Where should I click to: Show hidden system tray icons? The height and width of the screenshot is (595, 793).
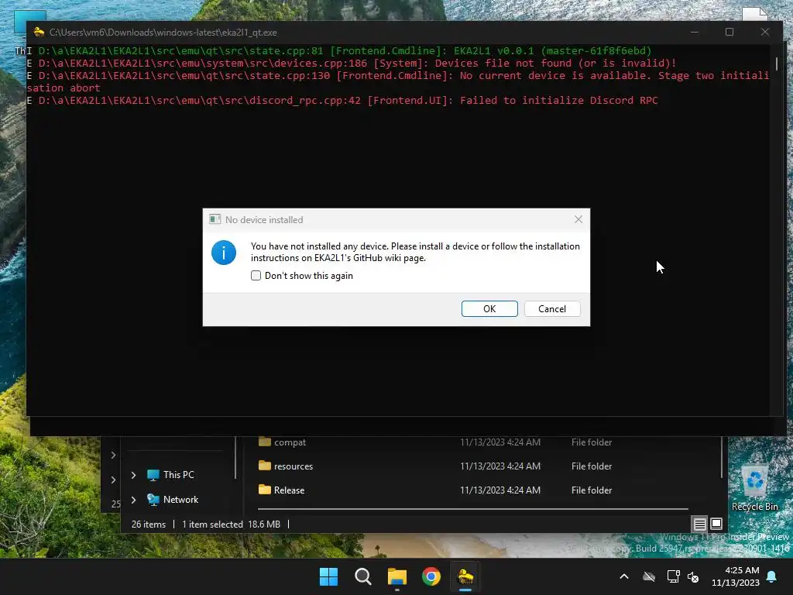624,576
